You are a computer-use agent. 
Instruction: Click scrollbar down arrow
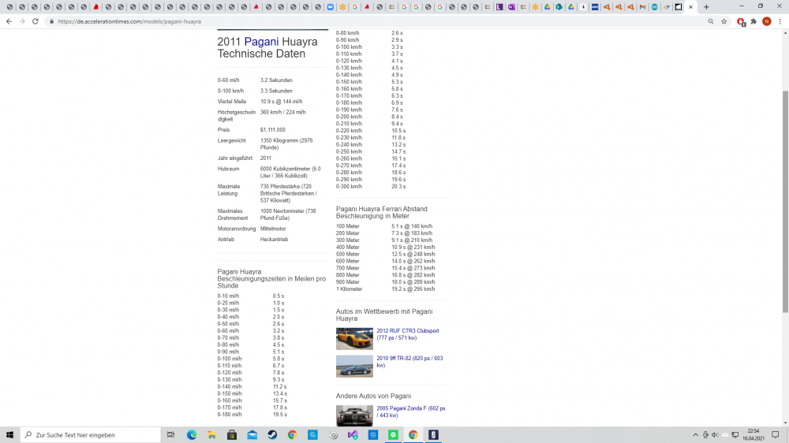pos(785,423)
